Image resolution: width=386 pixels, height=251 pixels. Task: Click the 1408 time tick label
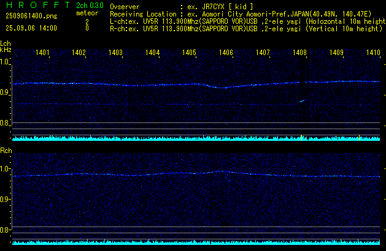point(299,53)
